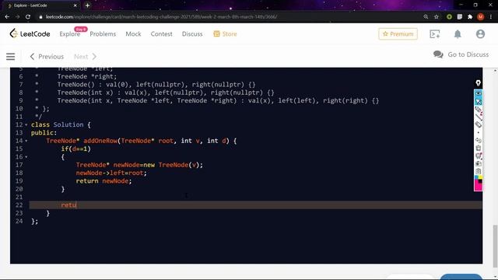Open the red Chrome profile avatar
The width and height of the screenshot is (498, 280).
481,17
